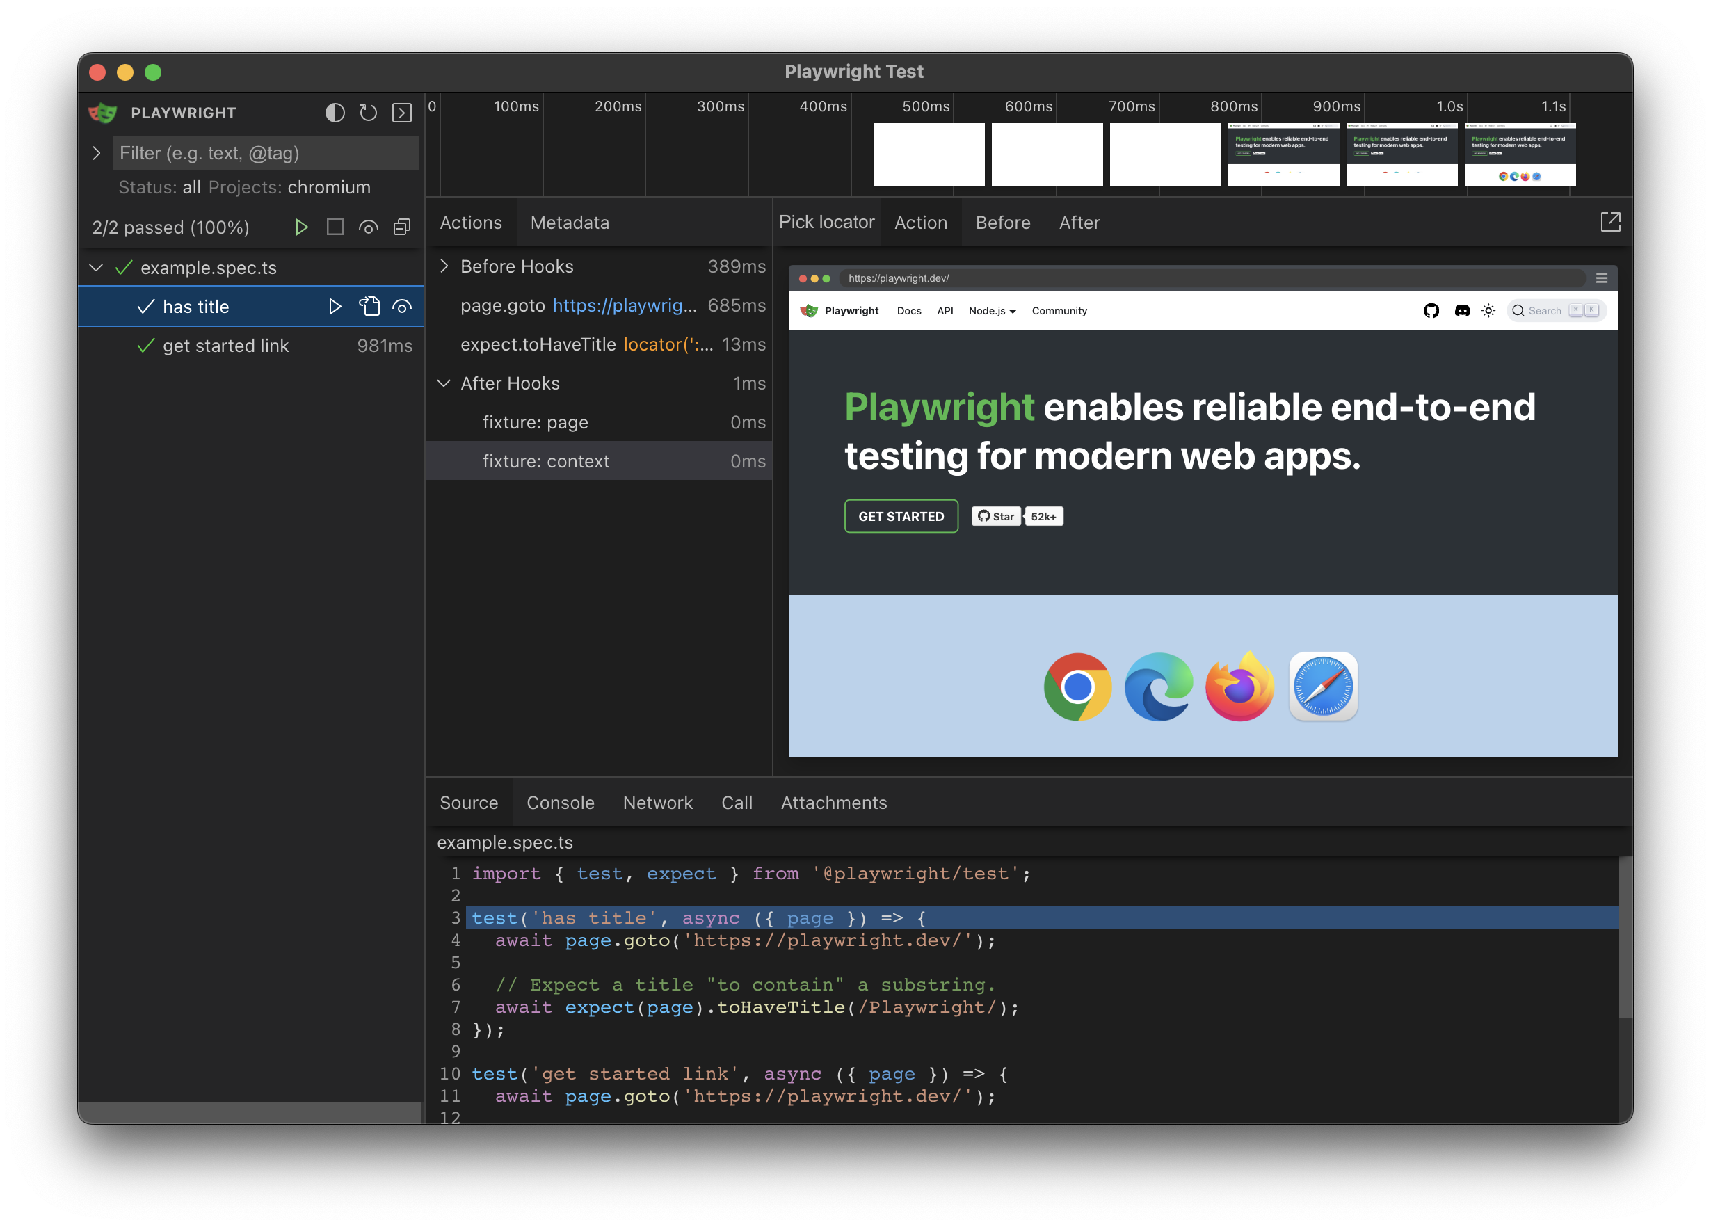Open API link in snapshot navbar

pyautogui.click(x=945, y=311)
